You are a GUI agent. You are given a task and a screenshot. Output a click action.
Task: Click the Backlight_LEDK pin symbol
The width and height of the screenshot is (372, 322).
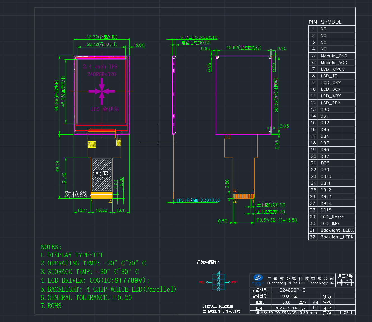pos(337,237)
